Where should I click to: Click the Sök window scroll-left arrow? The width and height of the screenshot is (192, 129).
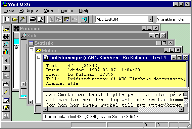point(23,84)
